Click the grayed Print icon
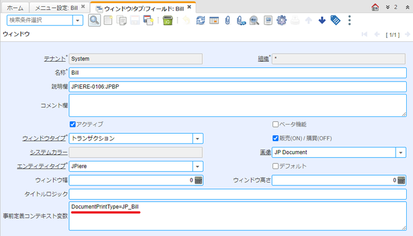The width and height of the screenshot is (413, 236). click(295, 20)
